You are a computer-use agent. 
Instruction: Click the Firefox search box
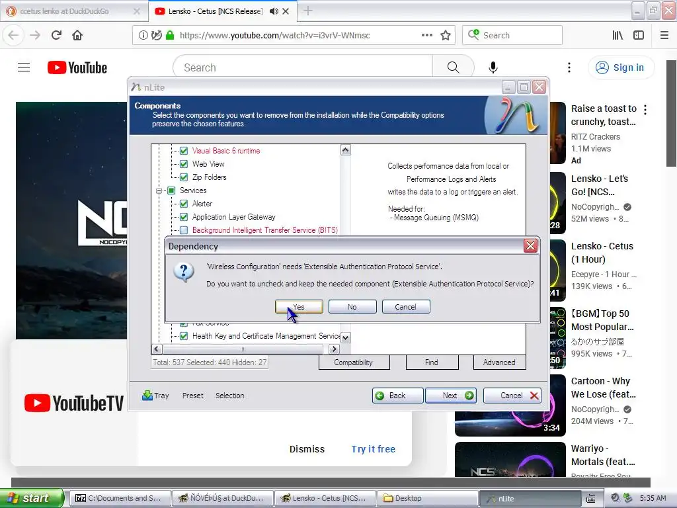512,35
